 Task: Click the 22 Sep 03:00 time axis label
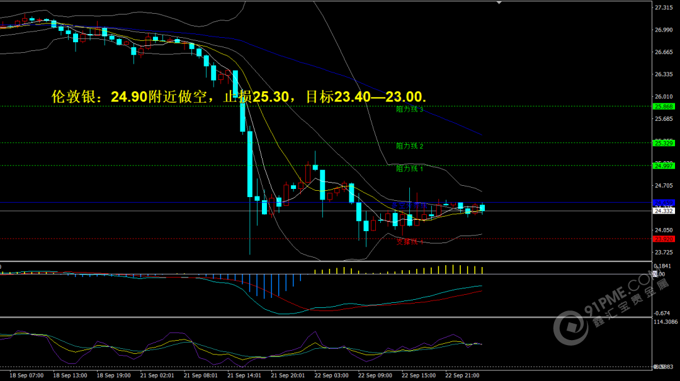332,375
